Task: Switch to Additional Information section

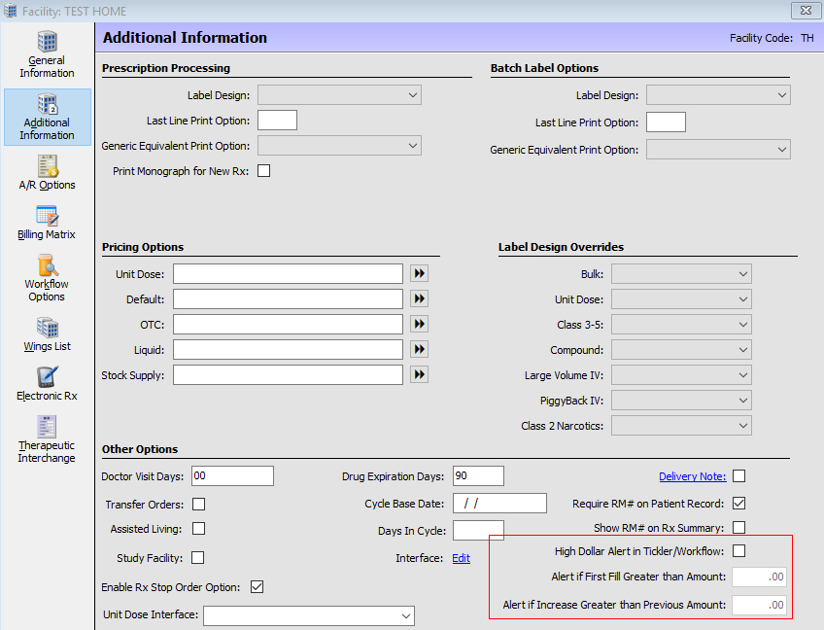Action: click(x=47, y=118)
